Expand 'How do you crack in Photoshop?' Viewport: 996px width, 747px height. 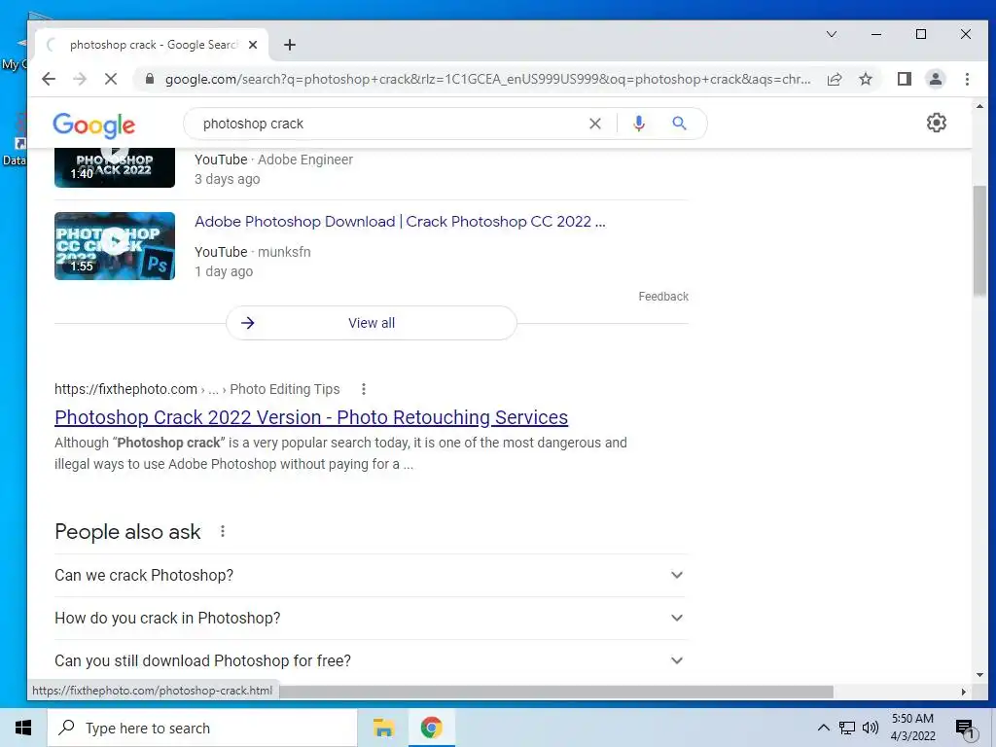(x=371, y=618)
